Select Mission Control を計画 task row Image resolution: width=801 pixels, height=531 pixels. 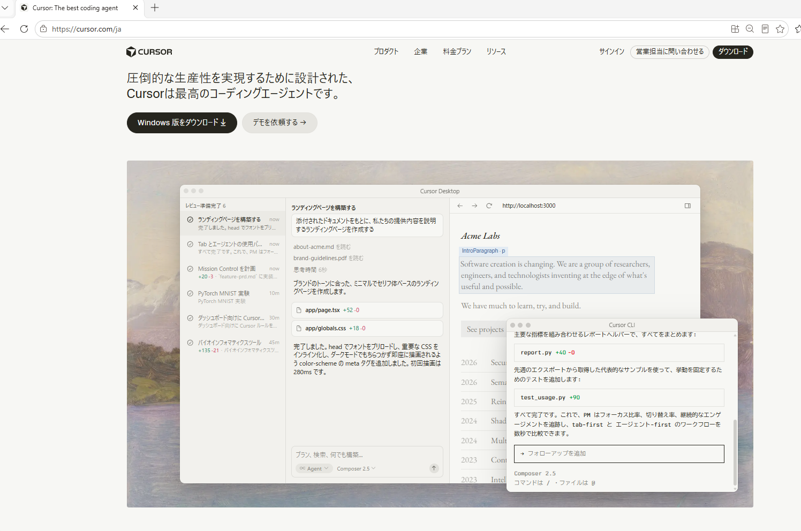click(x=233, y=272)
